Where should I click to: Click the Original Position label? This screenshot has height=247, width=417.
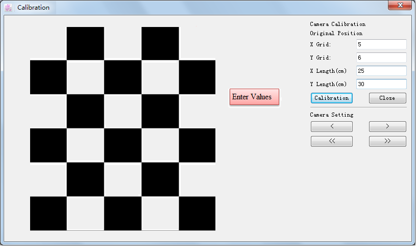tap(336, 33)
